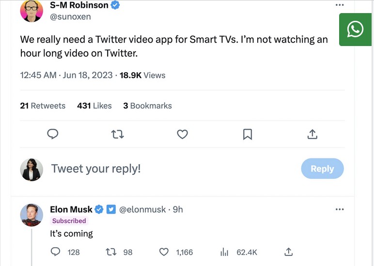Like Elon Musk's reply showing 1,166
374x266 pixels.
pos(164,252)
